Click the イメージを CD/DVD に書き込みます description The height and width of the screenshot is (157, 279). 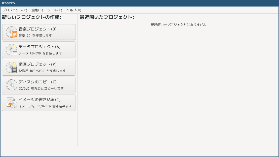(45, 106)
